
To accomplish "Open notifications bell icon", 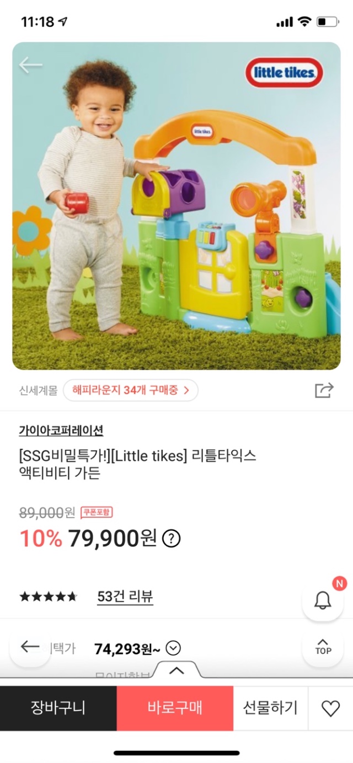I will [x=323, y=600].
